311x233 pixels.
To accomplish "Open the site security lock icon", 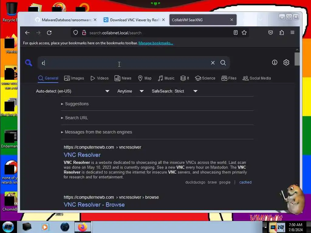I will pos(84,33).
